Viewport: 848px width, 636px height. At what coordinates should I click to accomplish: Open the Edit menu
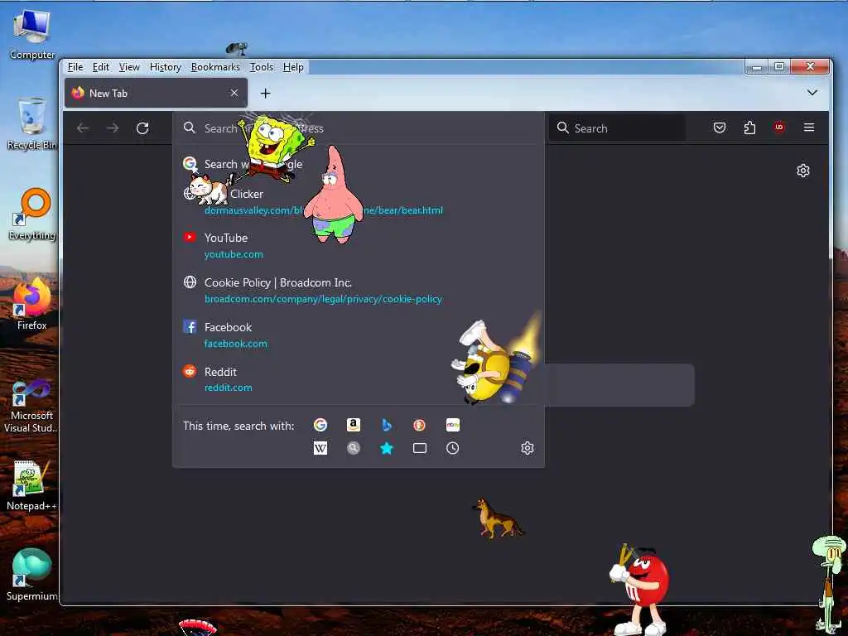tap(100, 67)
